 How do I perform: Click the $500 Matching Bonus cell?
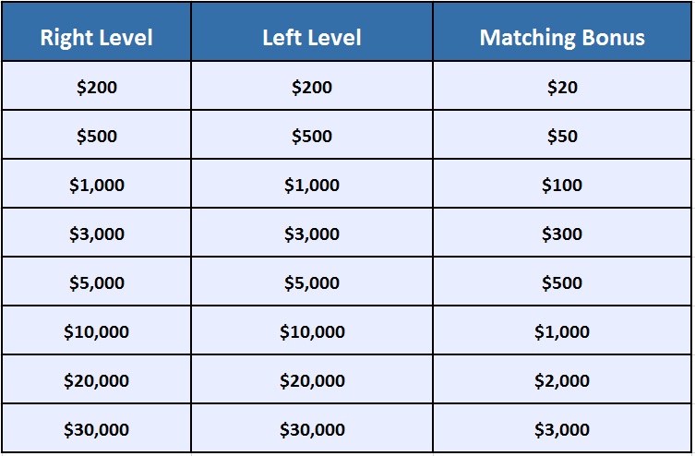pyautogui.click(x=562, y=281)
